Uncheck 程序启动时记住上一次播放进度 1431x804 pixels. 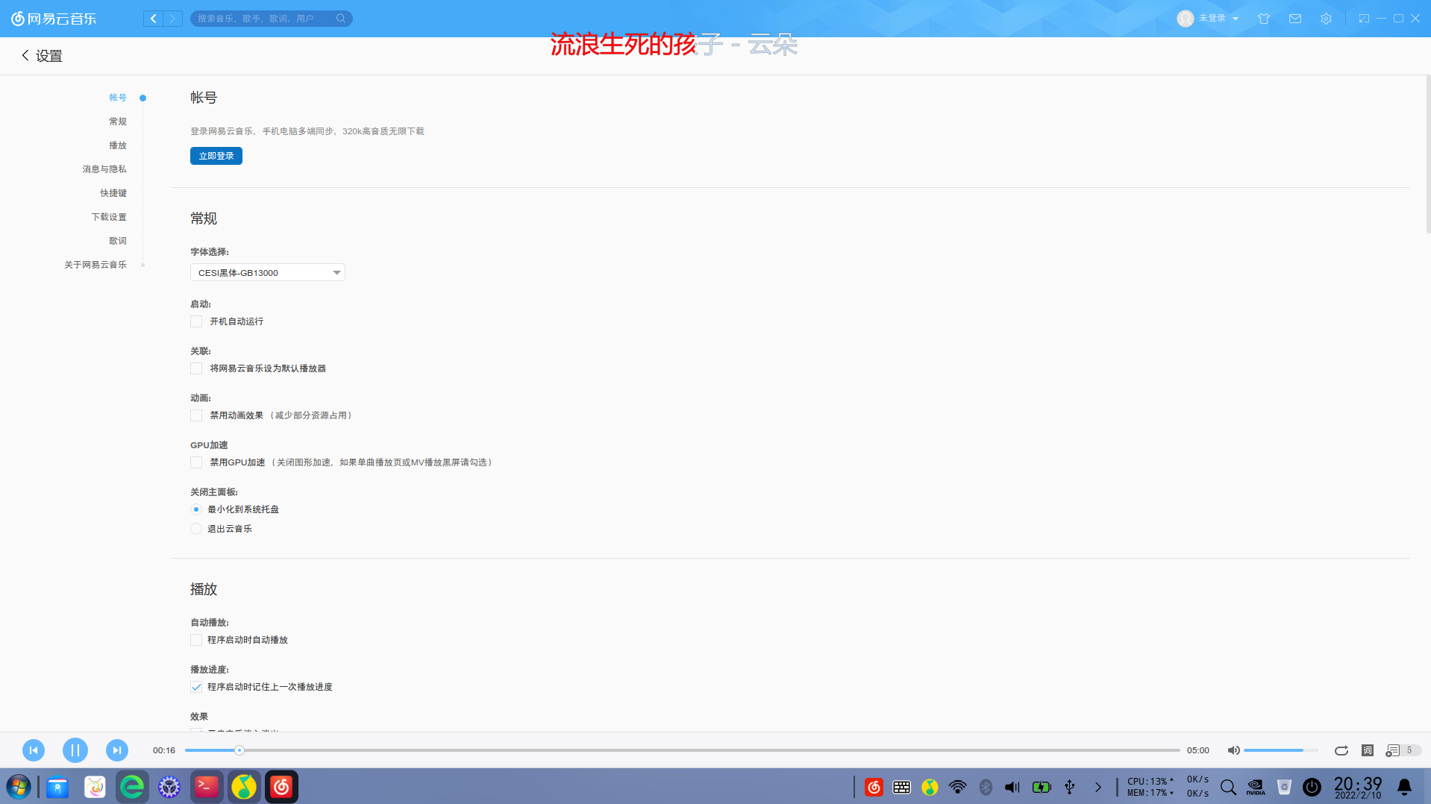coord(196,687)
